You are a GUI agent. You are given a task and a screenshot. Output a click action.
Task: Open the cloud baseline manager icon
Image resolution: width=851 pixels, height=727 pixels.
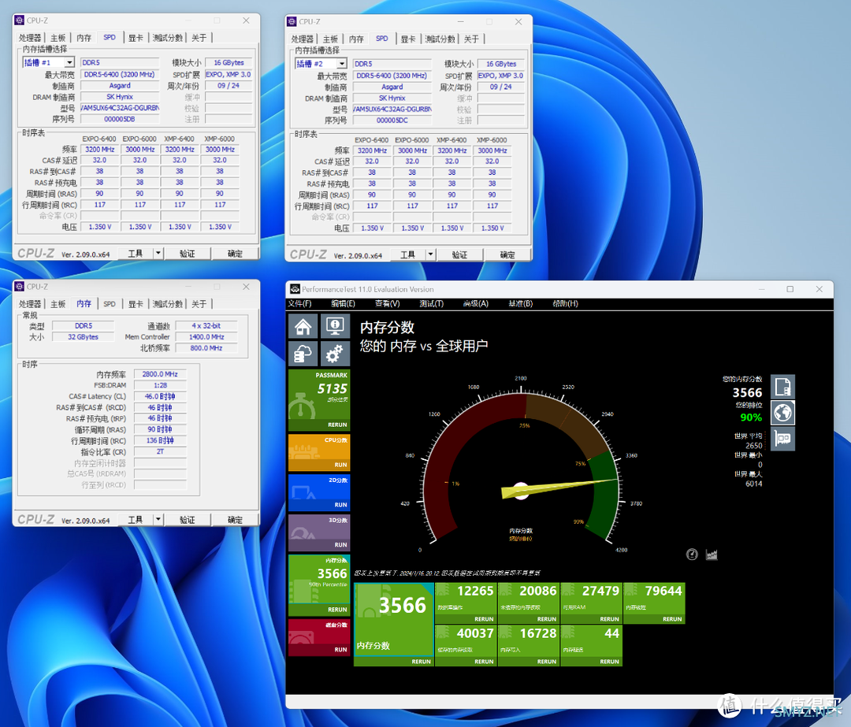pyautogui.click(x=303, y=354)
